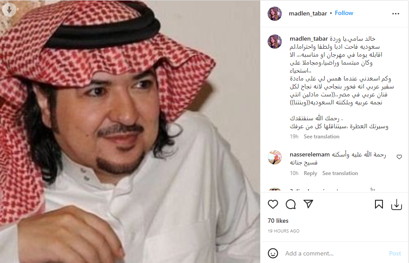Open nasserelemam's profile from username
The image size is (409, 263).
[x=310, y=154]
